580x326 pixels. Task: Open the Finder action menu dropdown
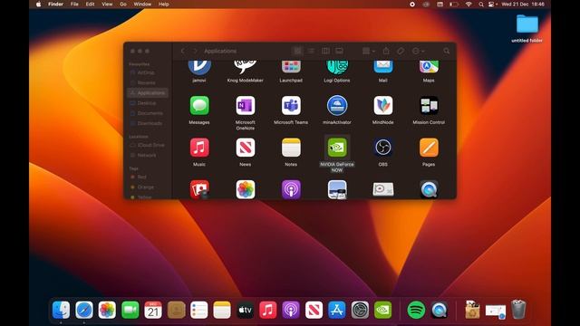coord(418,51)
